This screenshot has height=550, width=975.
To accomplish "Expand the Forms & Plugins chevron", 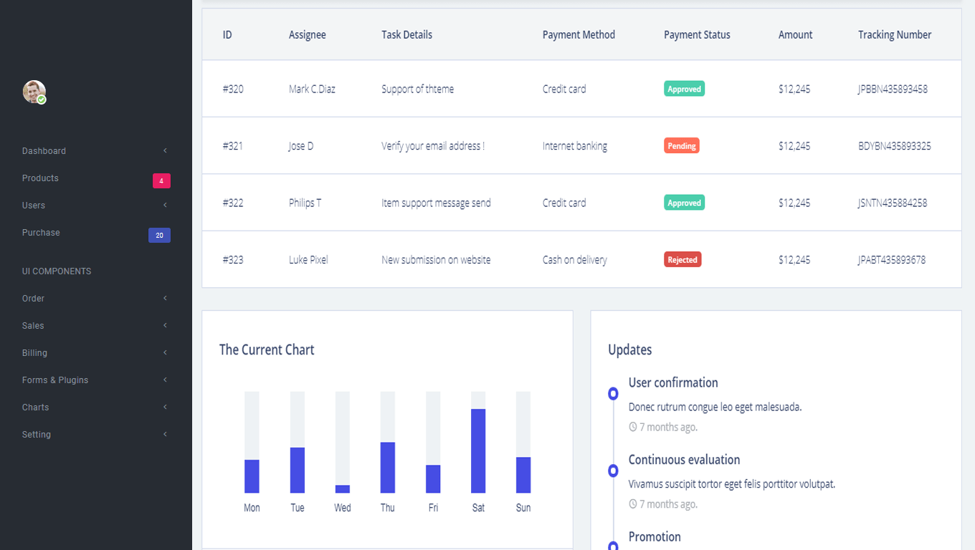I will pyautogui.click(x=165, y=380).
